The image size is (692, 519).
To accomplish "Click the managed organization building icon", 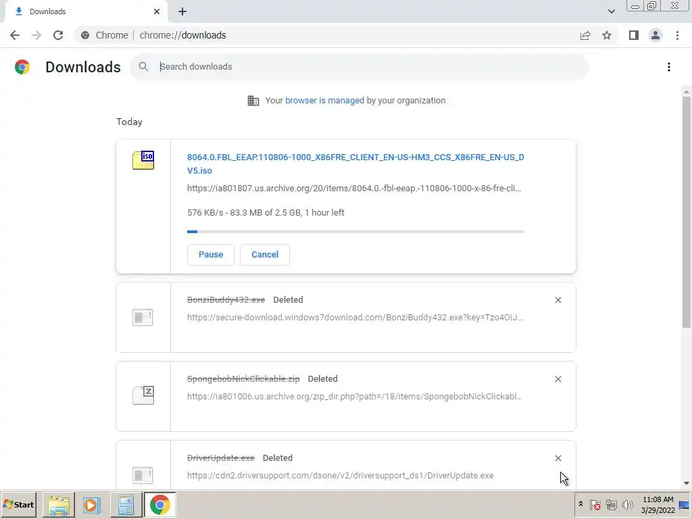I will [x=253, y=101].
